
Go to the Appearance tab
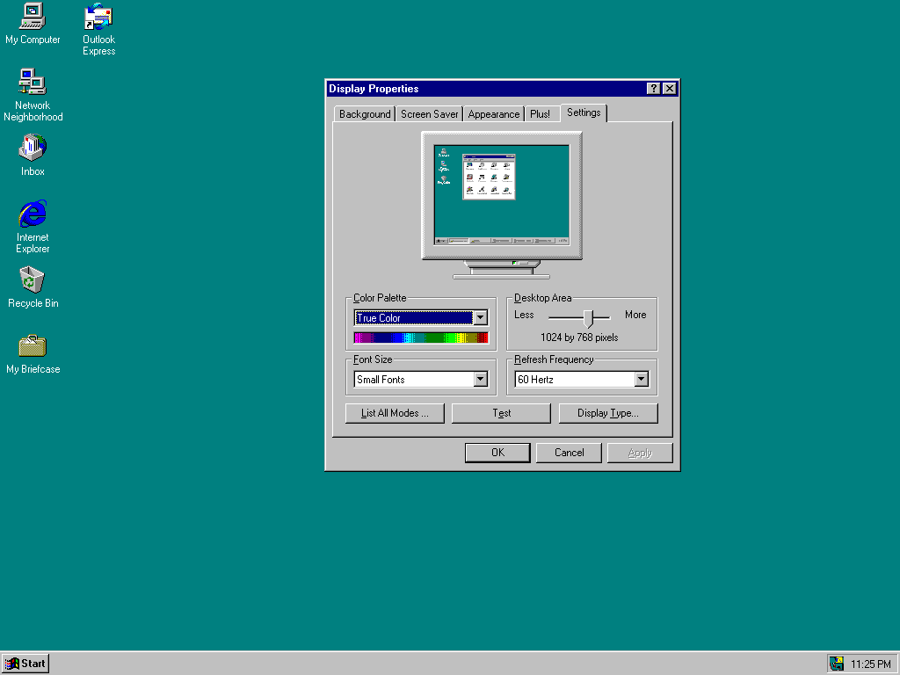point(494,114)
